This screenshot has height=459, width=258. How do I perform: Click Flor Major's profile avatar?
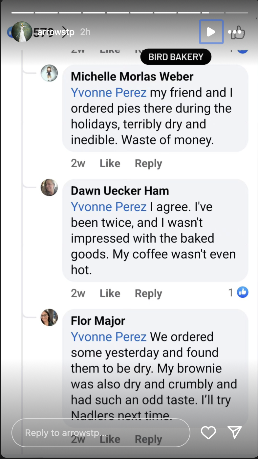pyautogui.click(x=49, y=317)
